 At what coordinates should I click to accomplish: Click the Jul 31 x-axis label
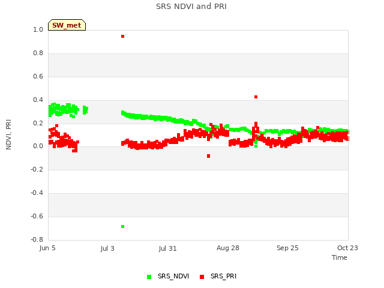pos(167,248)
